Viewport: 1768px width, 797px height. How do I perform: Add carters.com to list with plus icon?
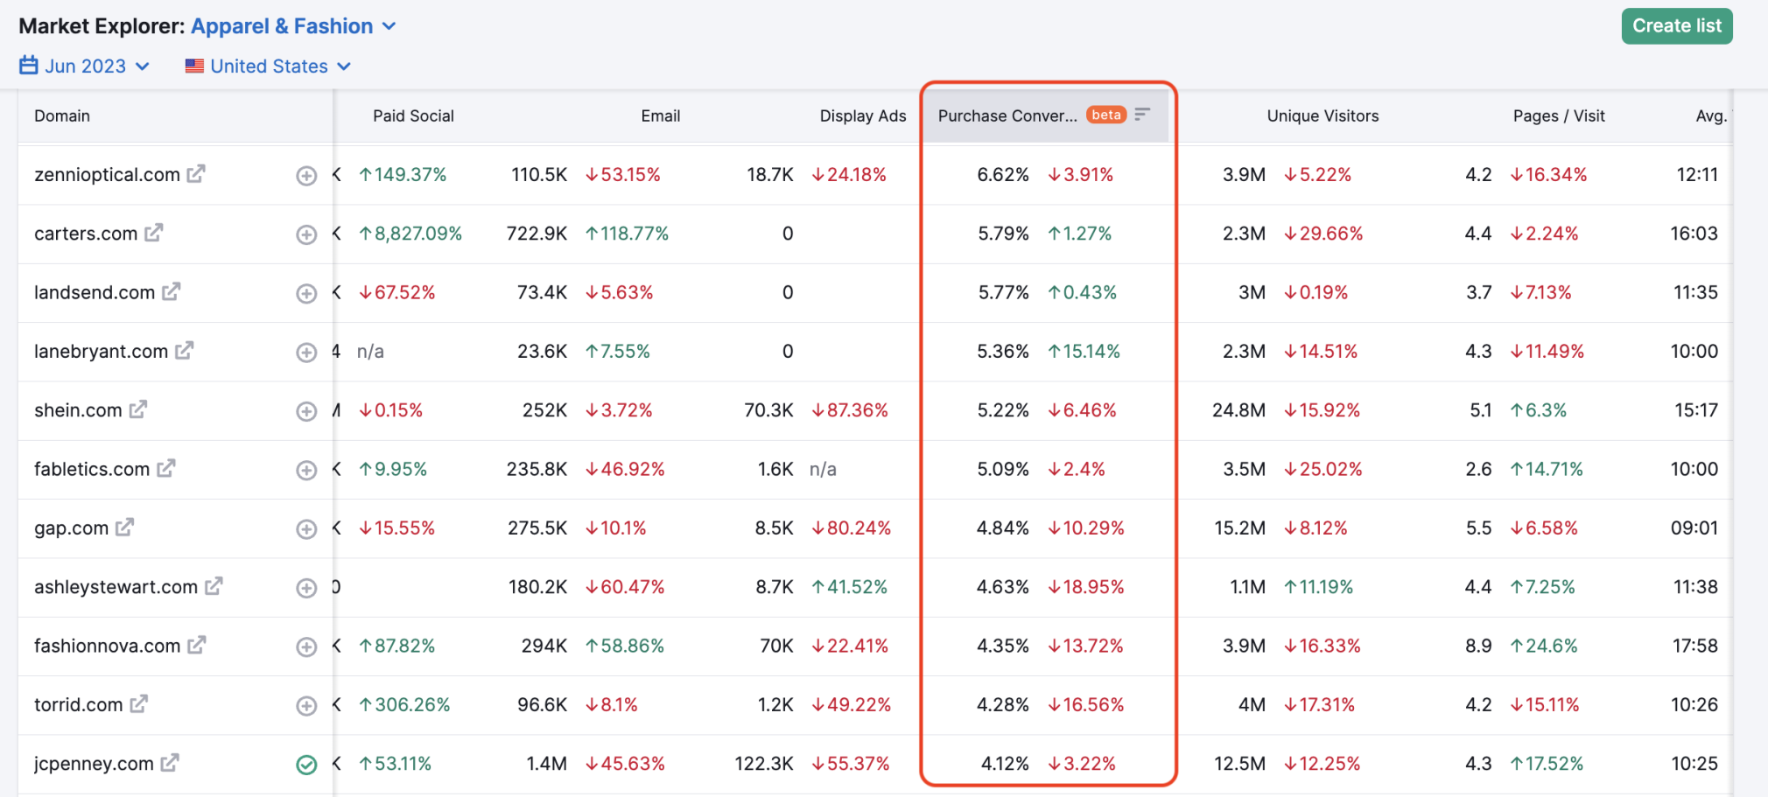pyautogui.click(x=306, y=234)
